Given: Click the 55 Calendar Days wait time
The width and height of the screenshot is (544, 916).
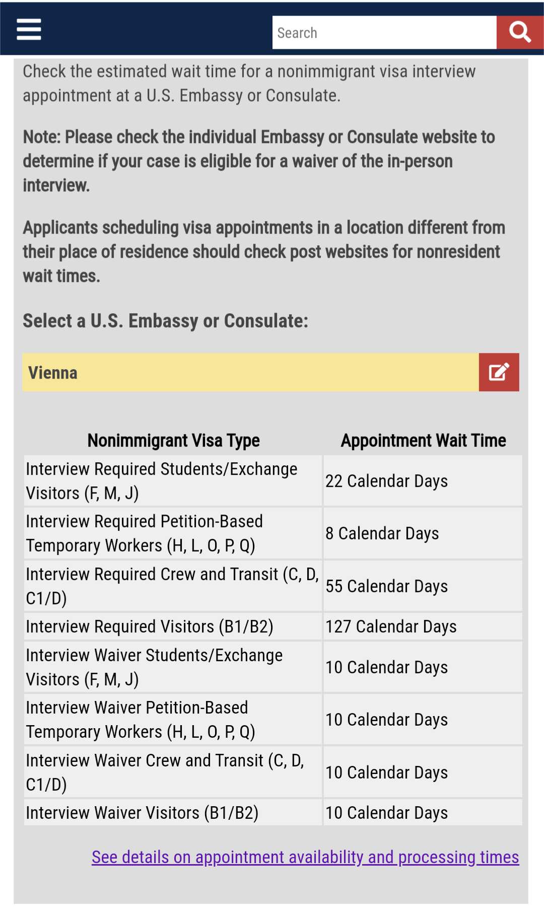Looking at the screenshot, I should 386,586.
